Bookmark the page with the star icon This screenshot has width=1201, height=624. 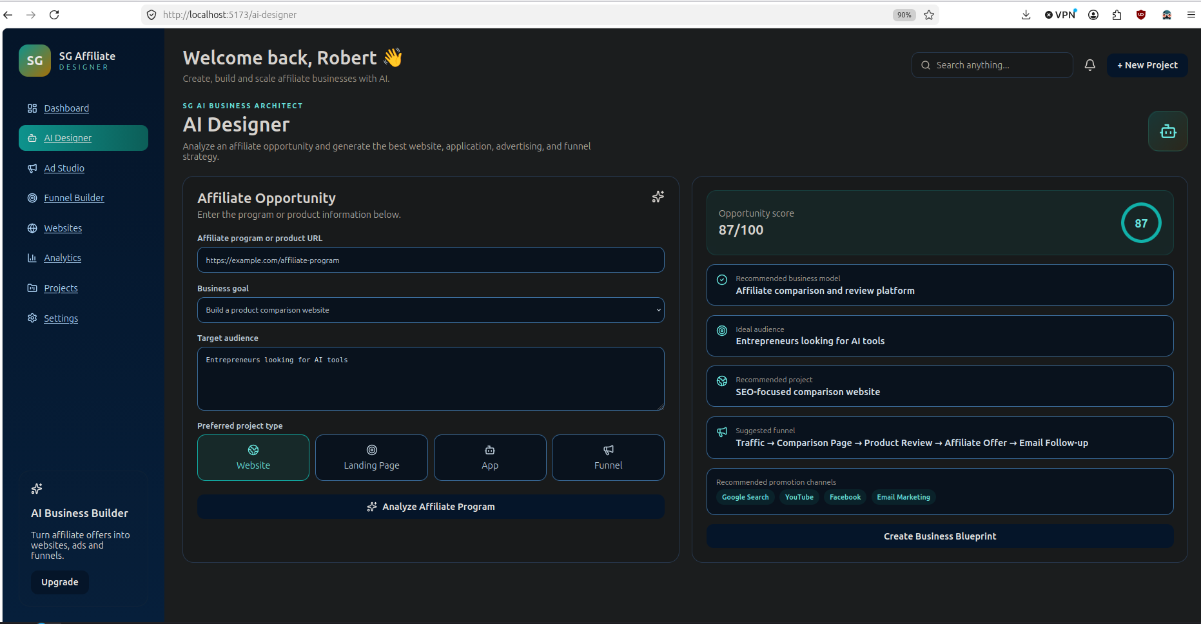tap(929, 15)
